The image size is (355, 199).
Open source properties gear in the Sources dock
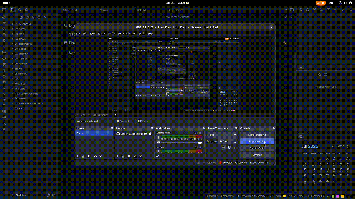tap(129, 156)
